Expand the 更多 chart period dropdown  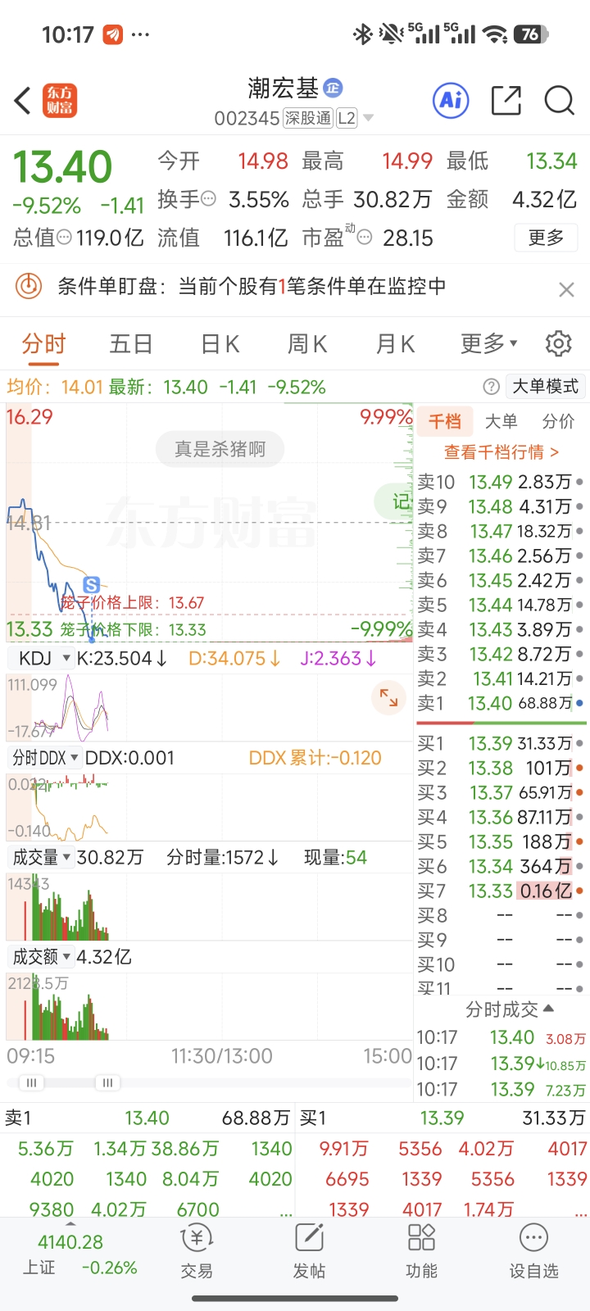click(x=488, y=343)
